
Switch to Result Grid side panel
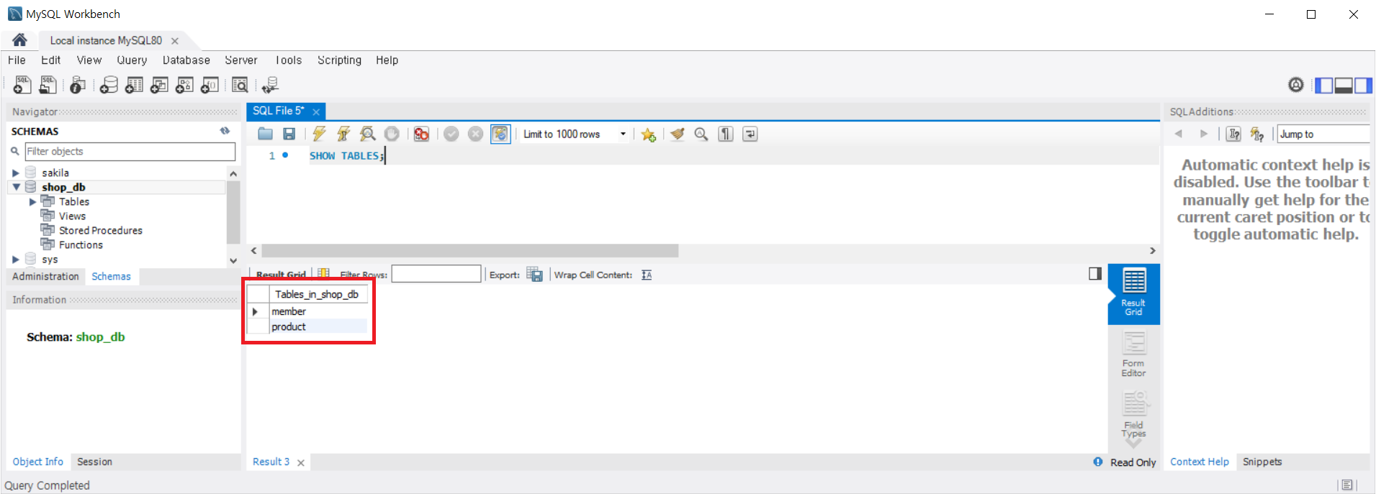pos(1133,293)
